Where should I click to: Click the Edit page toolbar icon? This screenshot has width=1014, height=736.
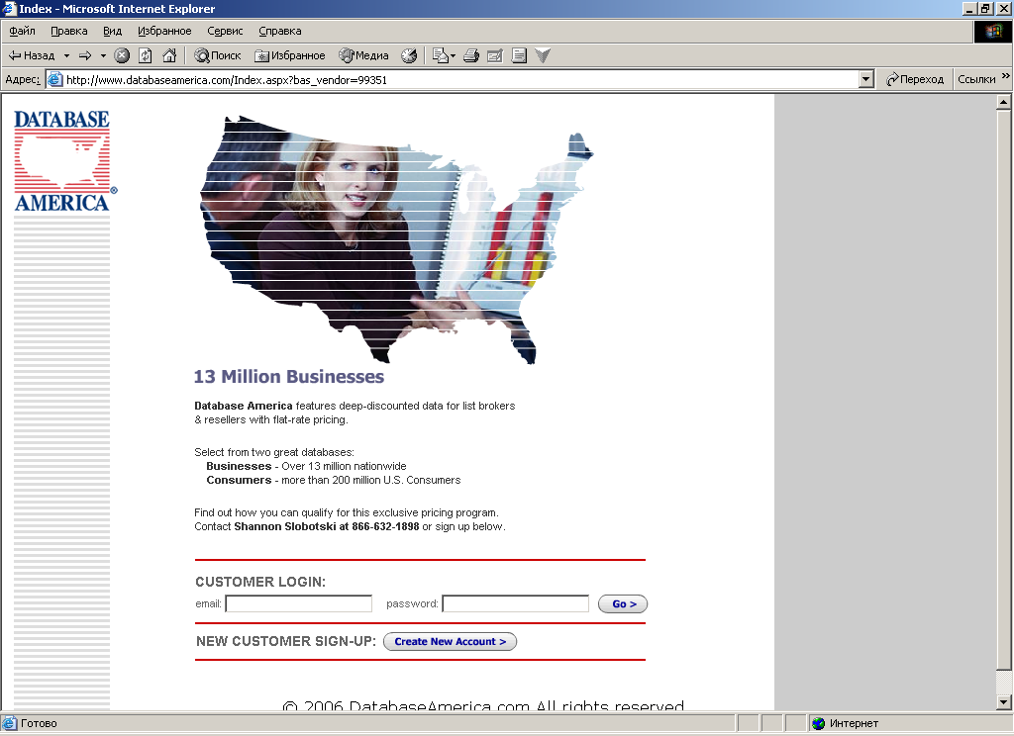tap(495, 55)
